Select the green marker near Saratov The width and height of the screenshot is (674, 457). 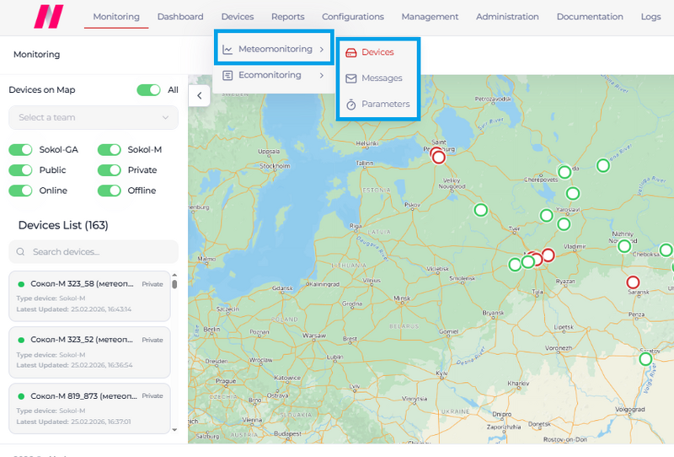pos(645,359)
